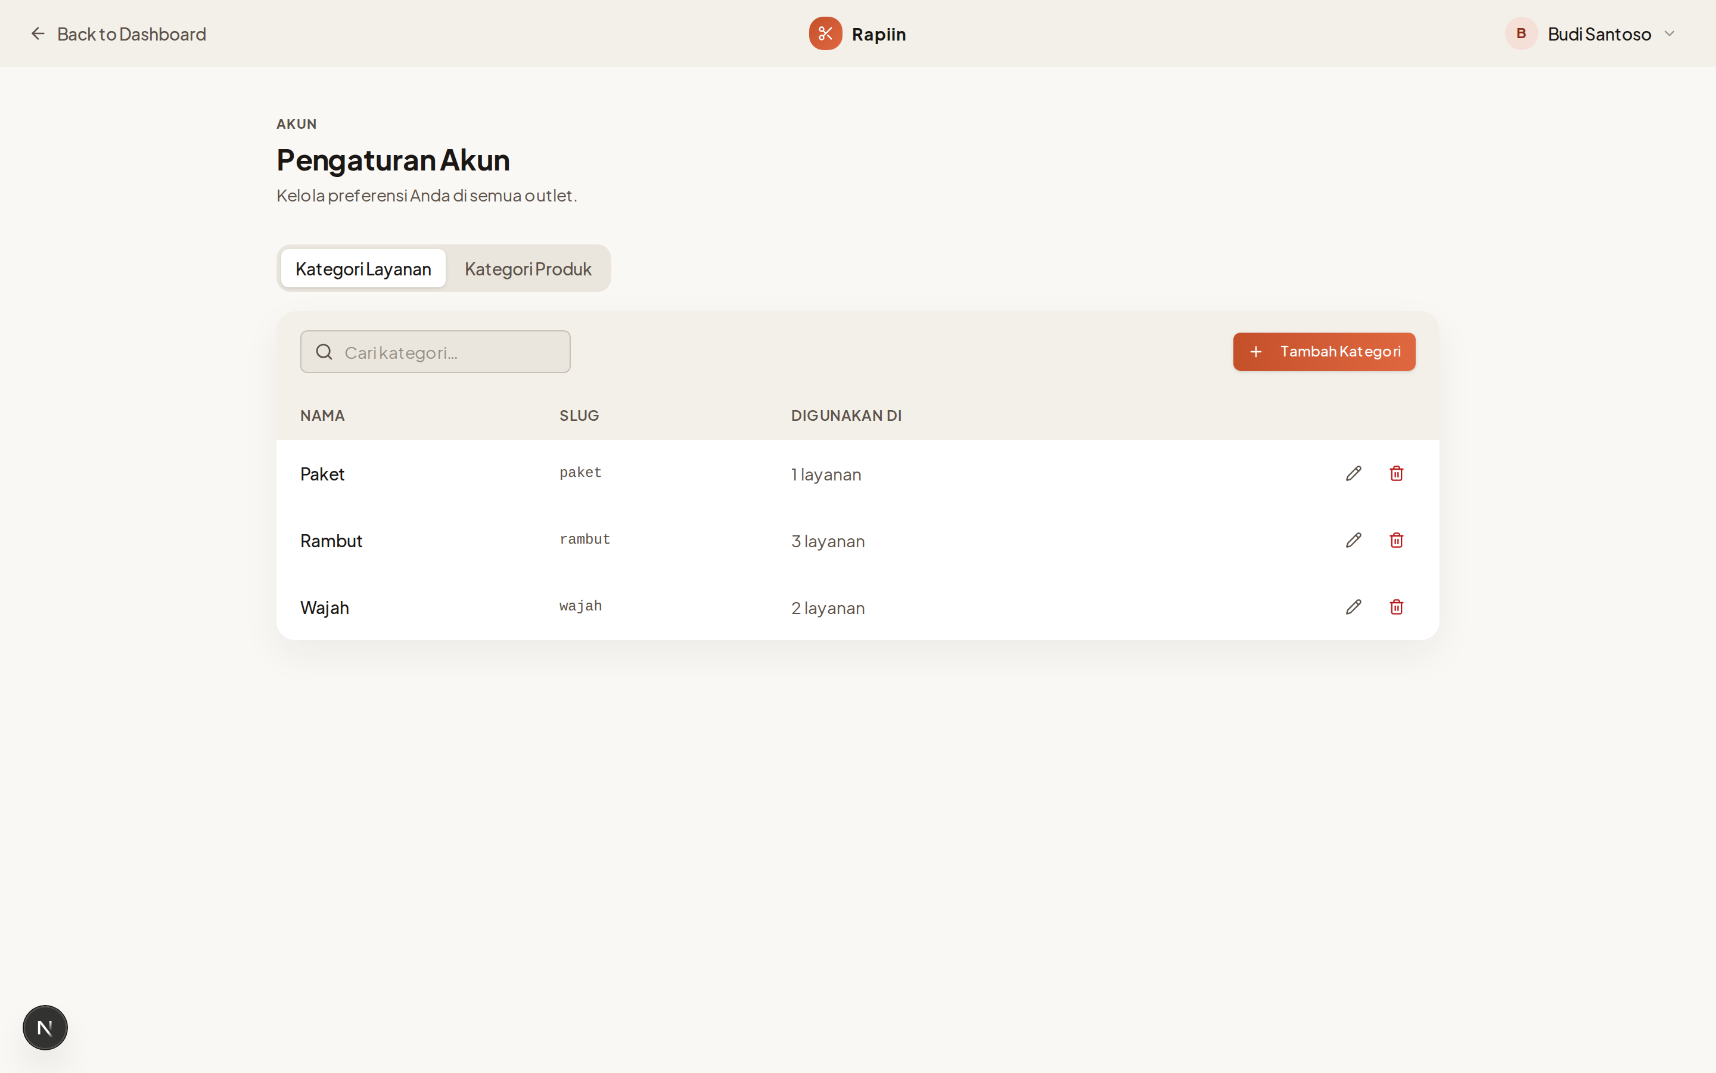Edit the Wajah category
The width and height of the screenshot is (1716, 1073).
coord(1353,607)
